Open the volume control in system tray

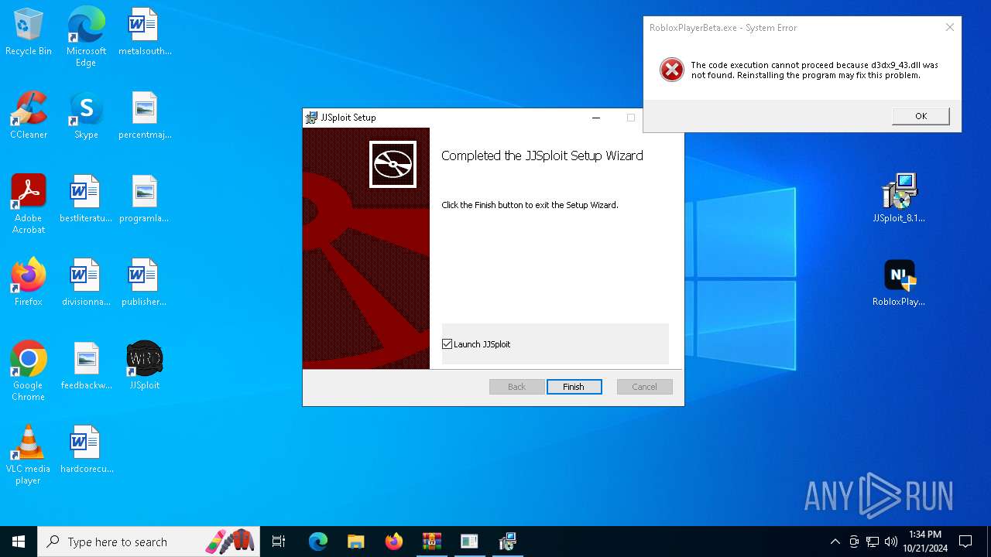[891, 542]
